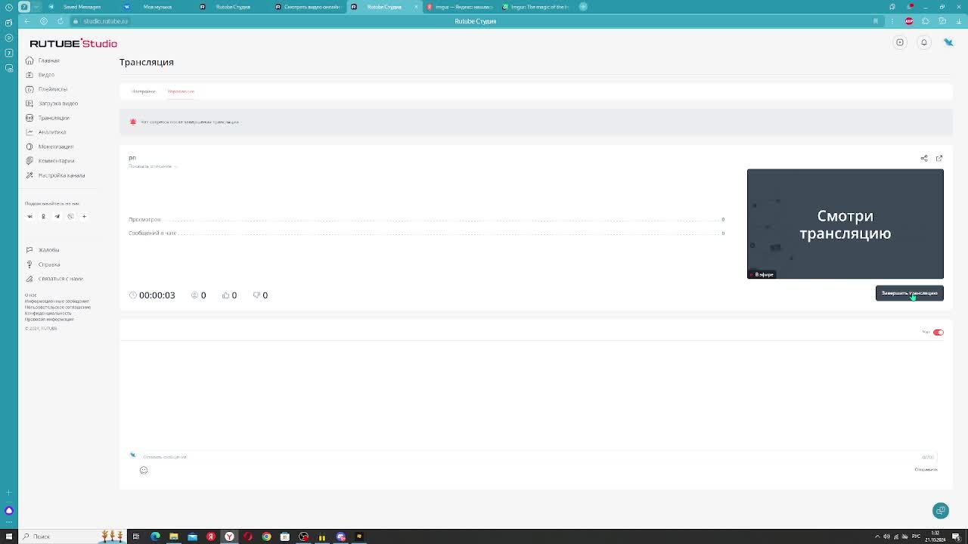The height and width of the screenshot is (544, 968).
Task: Click the Telegram social icon
Action: pyautogui.click(x=57, y=217)
